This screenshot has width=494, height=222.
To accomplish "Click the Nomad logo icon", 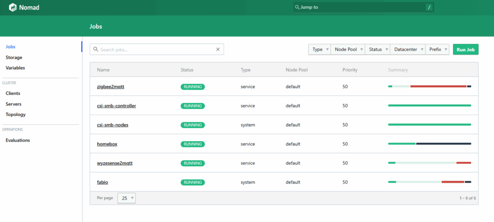I will pyautogui.click(x=13, y=8).
